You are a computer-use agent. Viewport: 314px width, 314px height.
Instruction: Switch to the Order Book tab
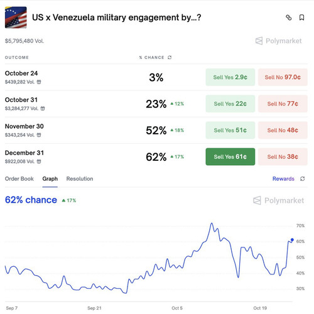19,179
